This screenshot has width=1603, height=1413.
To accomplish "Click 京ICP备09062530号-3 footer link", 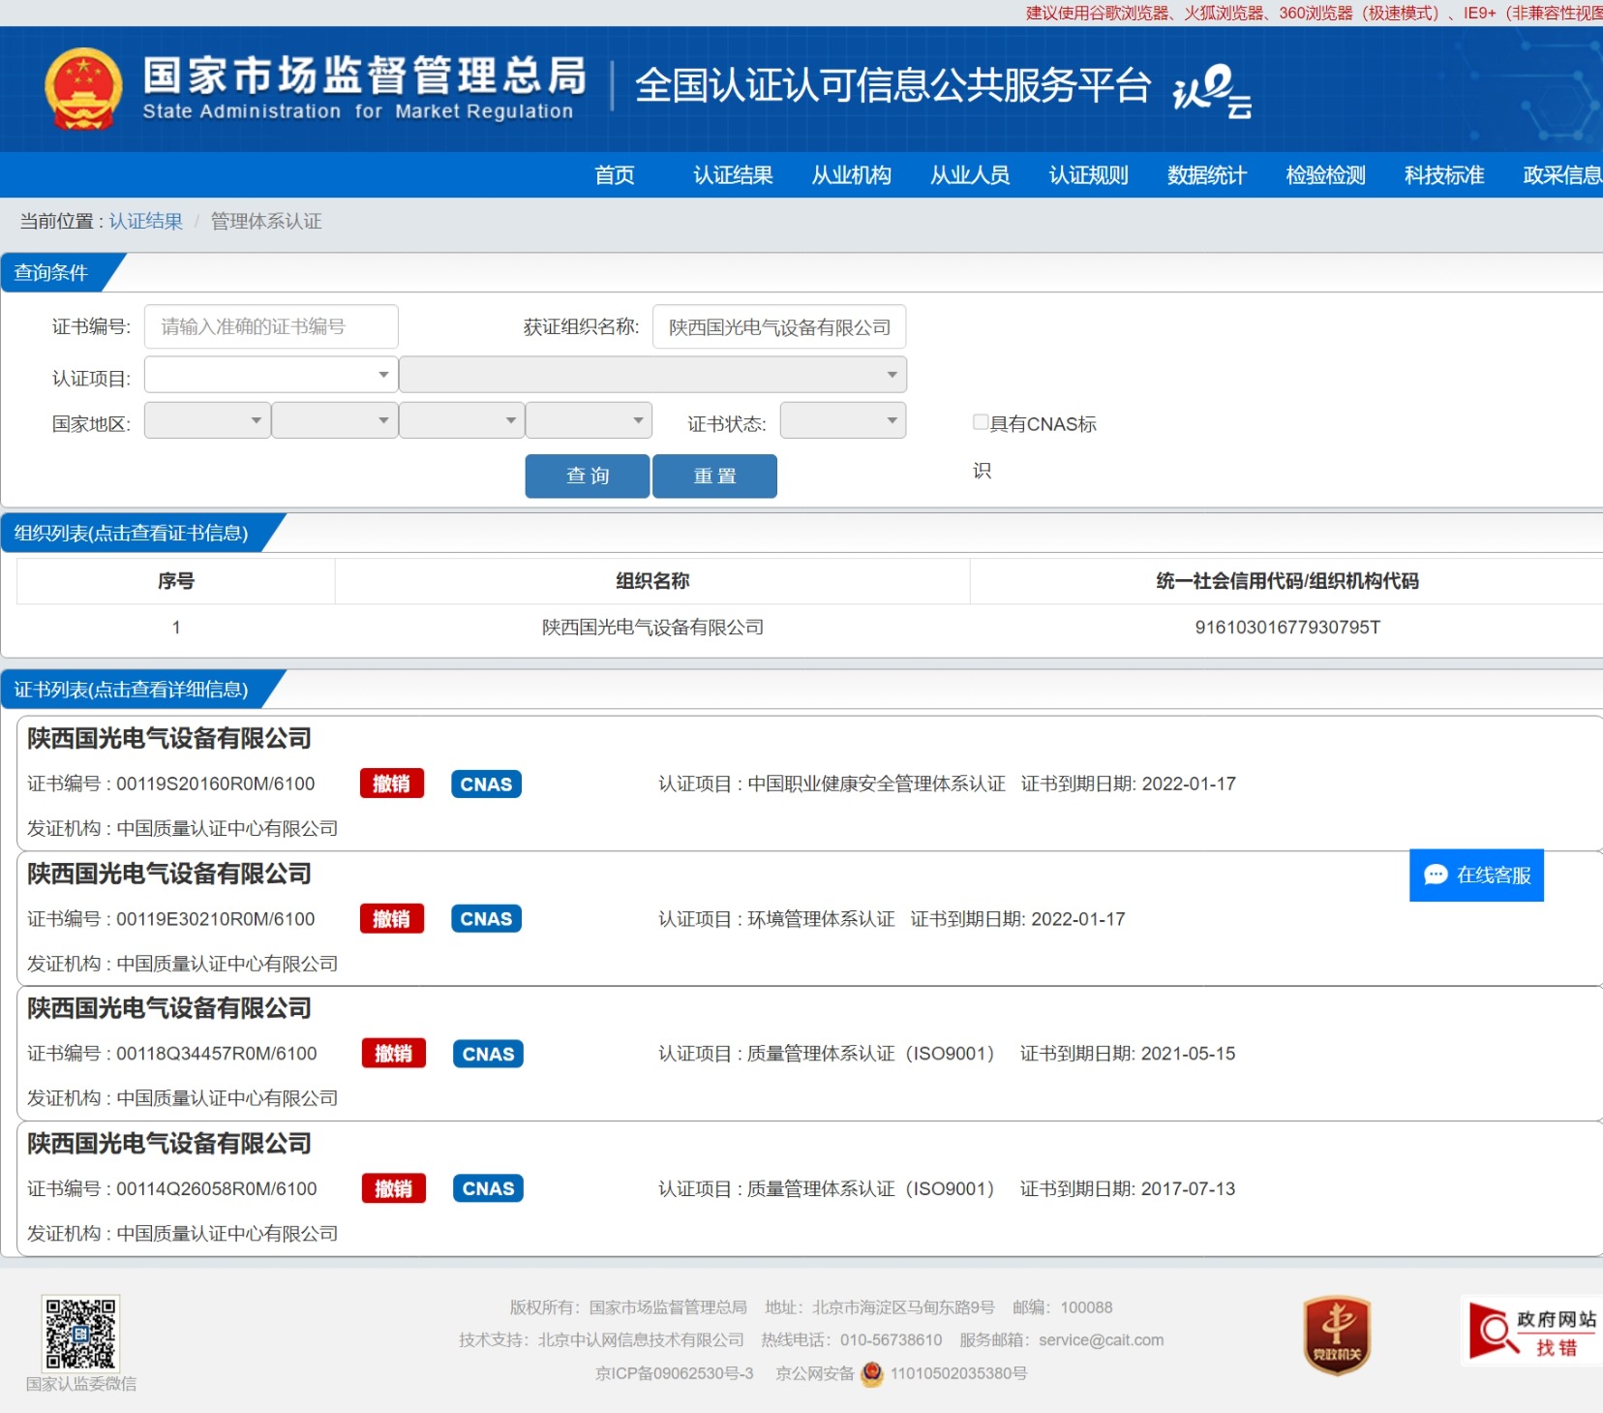I will (x=674, y=1373).
